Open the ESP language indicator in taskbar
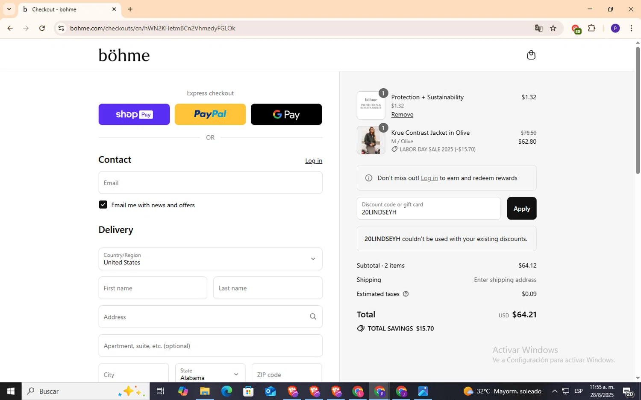The image size is (641, 400). click(579, 391)
